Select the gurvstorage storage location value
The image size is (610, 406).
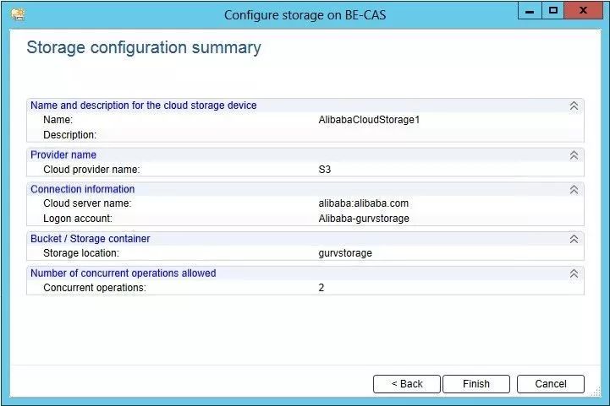click(344, 253)
